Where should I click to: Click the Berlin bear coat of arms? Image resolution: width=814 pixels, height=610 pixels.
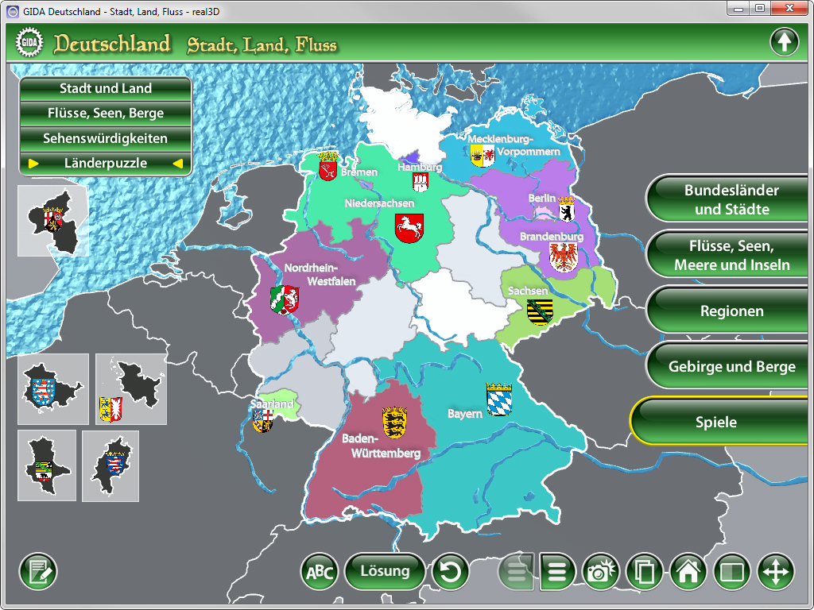click(x=566, y=209)
